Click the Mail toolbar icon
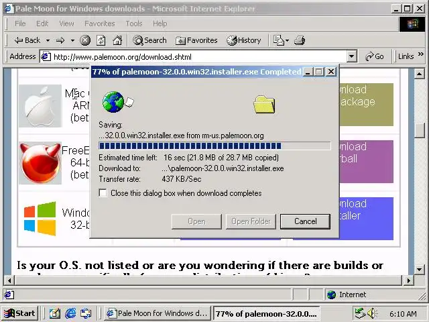429x322 pixels. tap(279, 40)
